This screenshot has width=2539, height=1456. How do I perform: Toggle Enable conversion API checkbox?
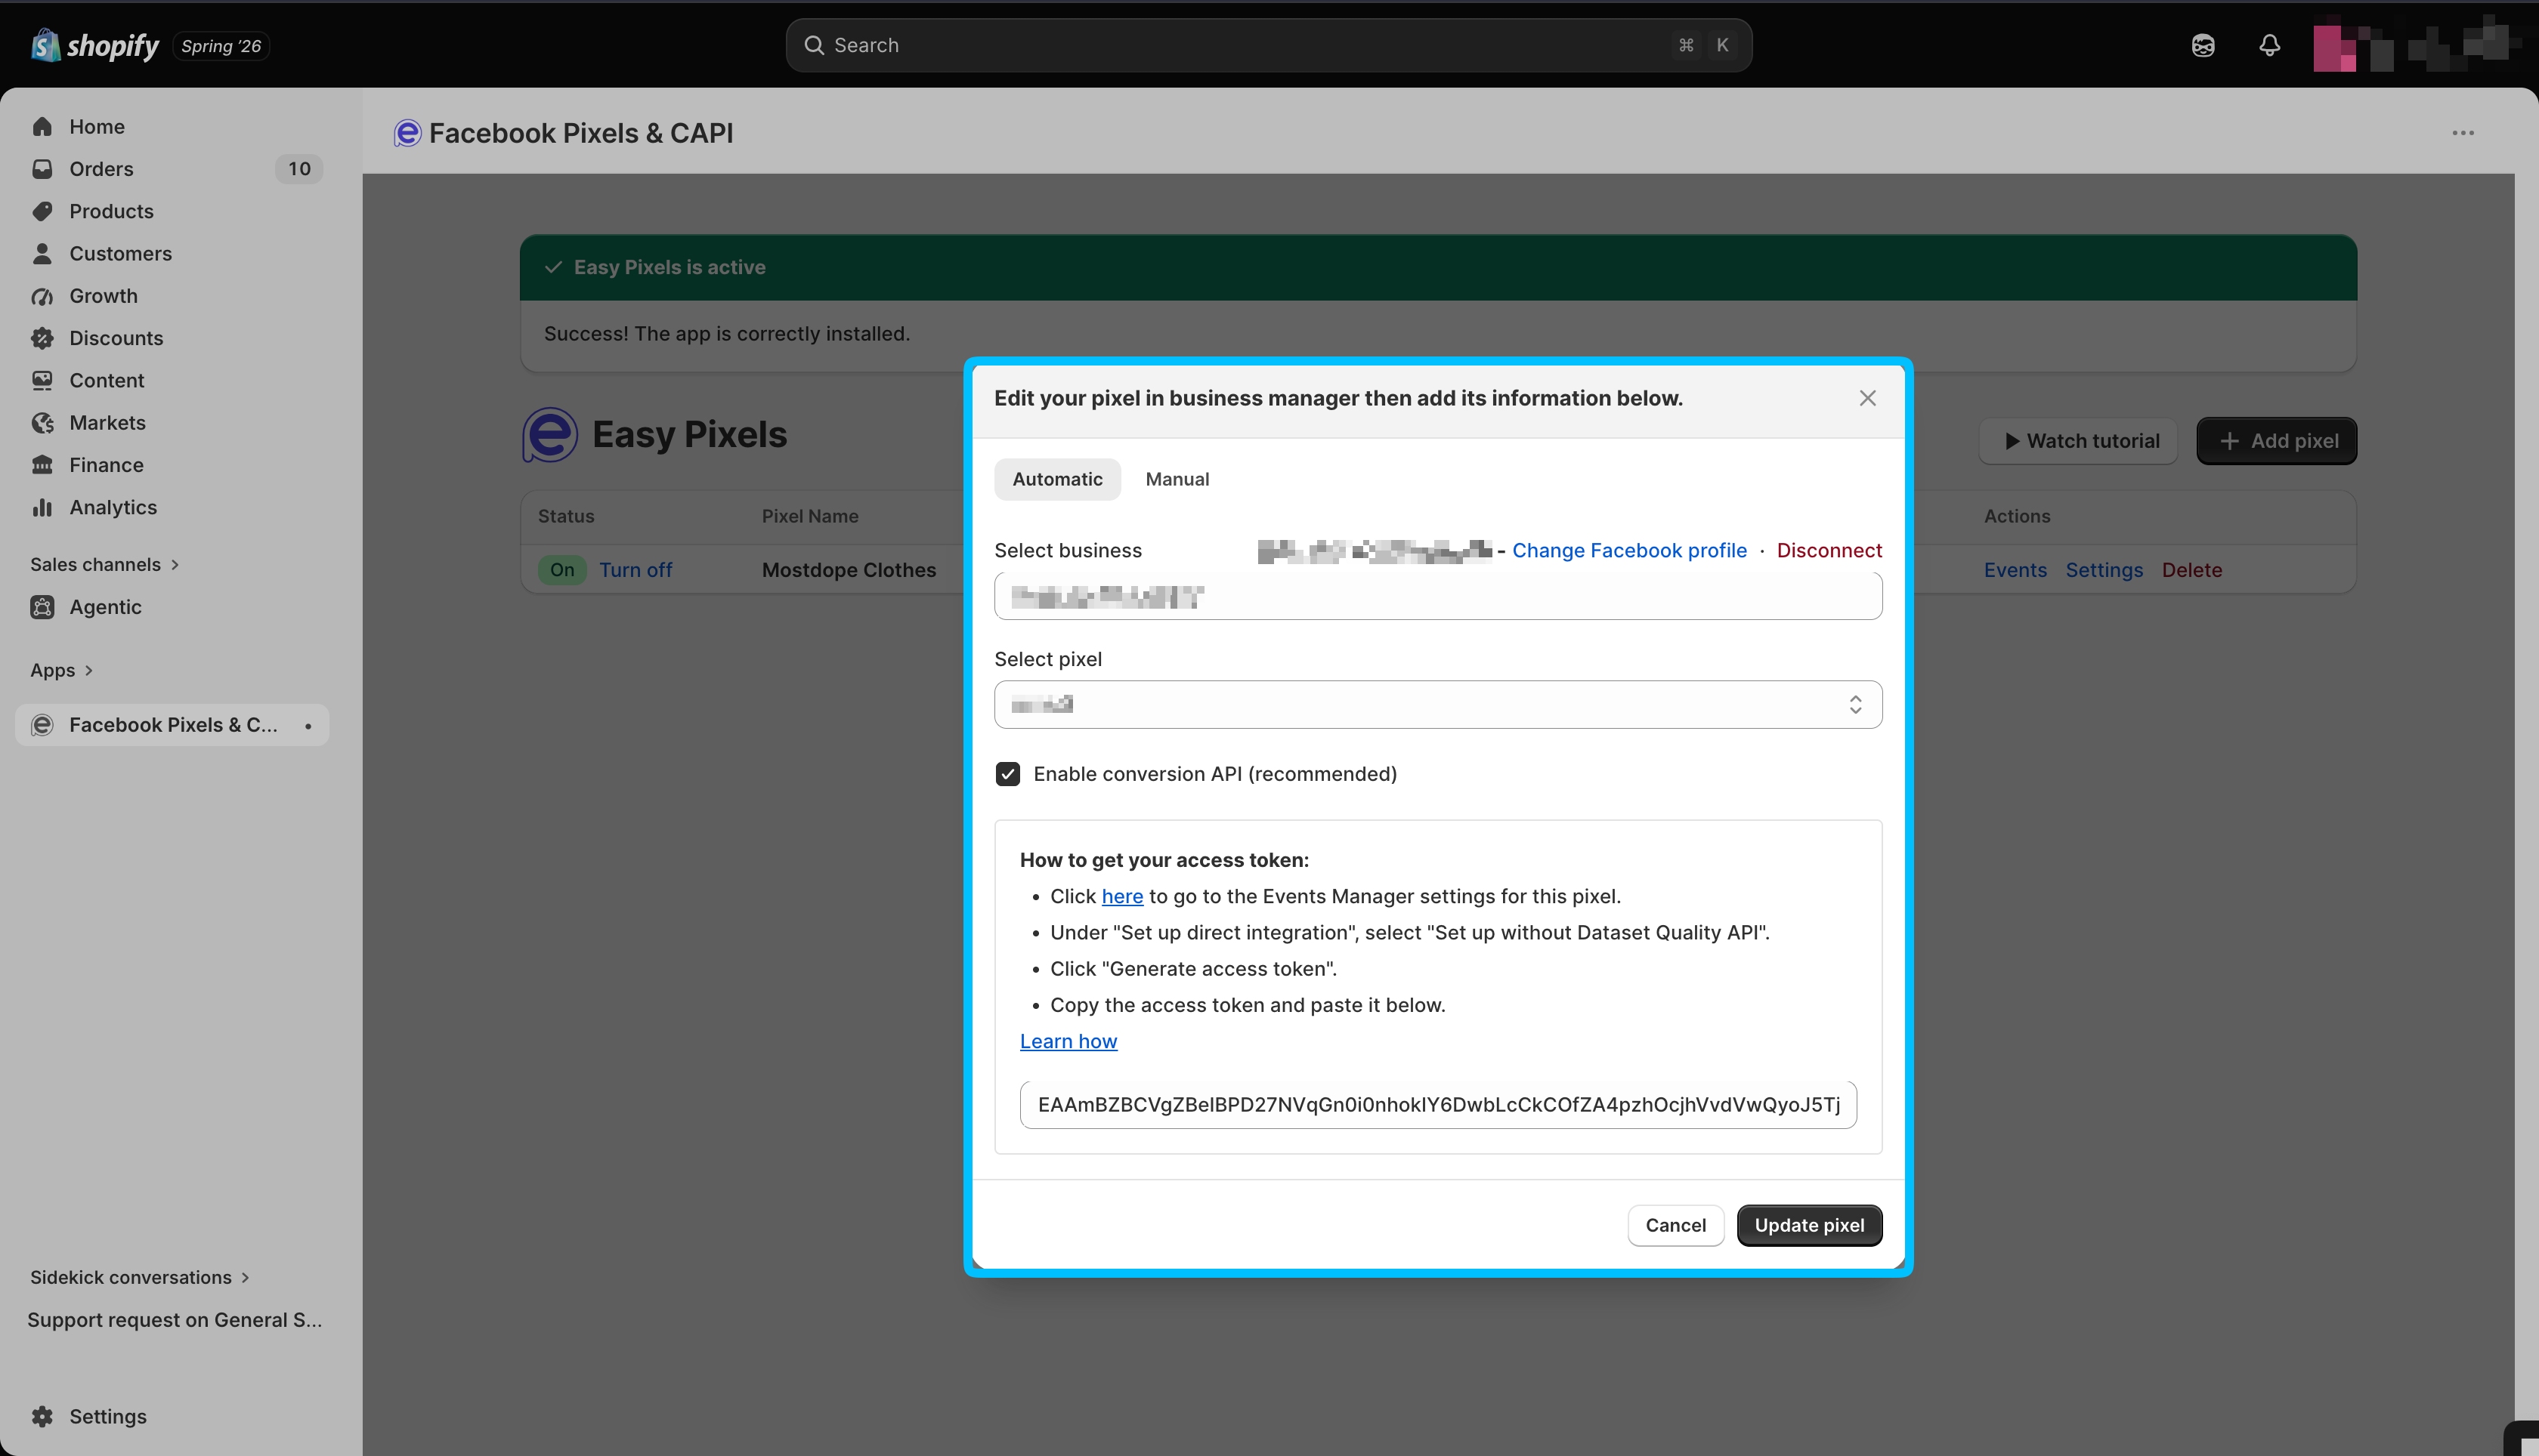pyautogui.click(x=1007, y=774)
